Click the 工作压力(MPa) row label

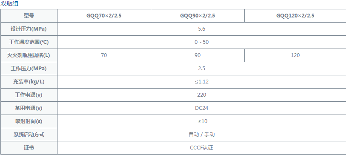[29, 69]
